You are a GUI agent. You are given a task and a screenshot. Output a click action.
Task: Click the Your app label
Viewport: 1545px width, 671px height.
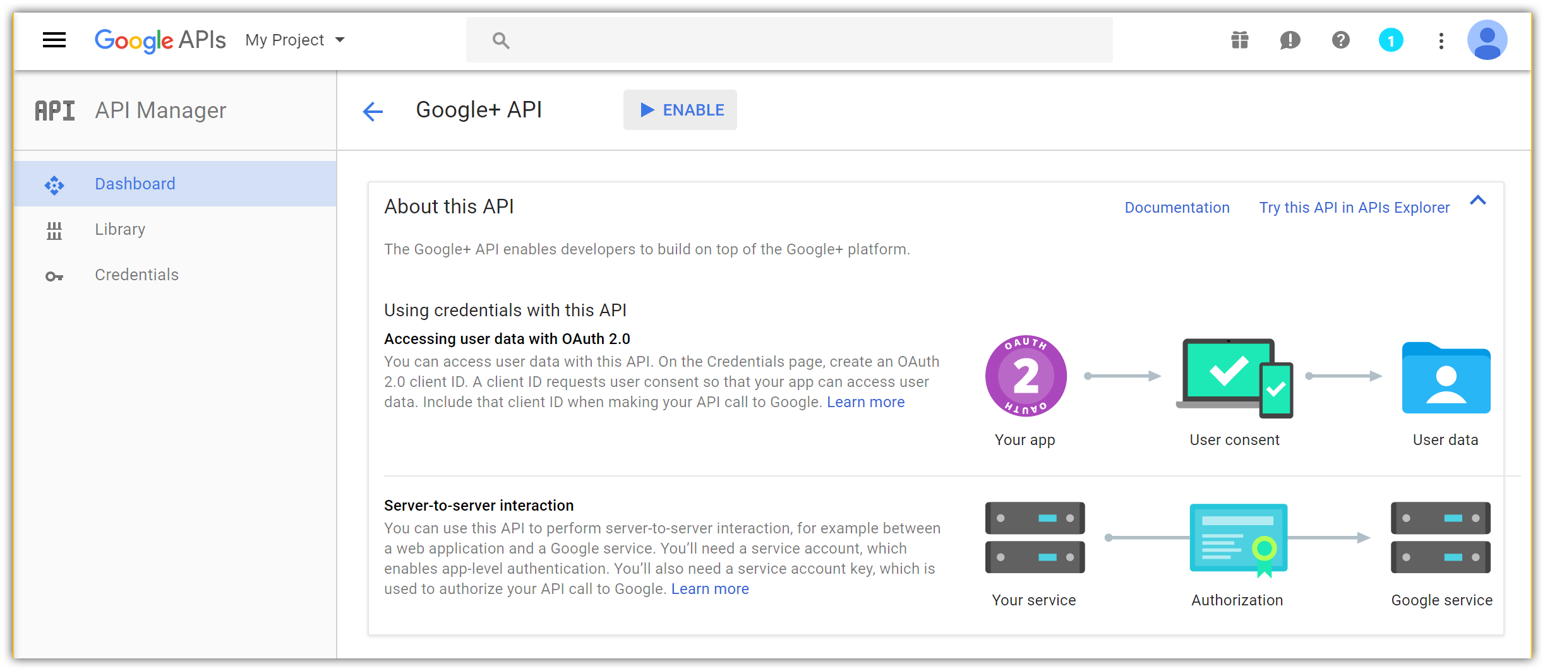coord(1025,440)
